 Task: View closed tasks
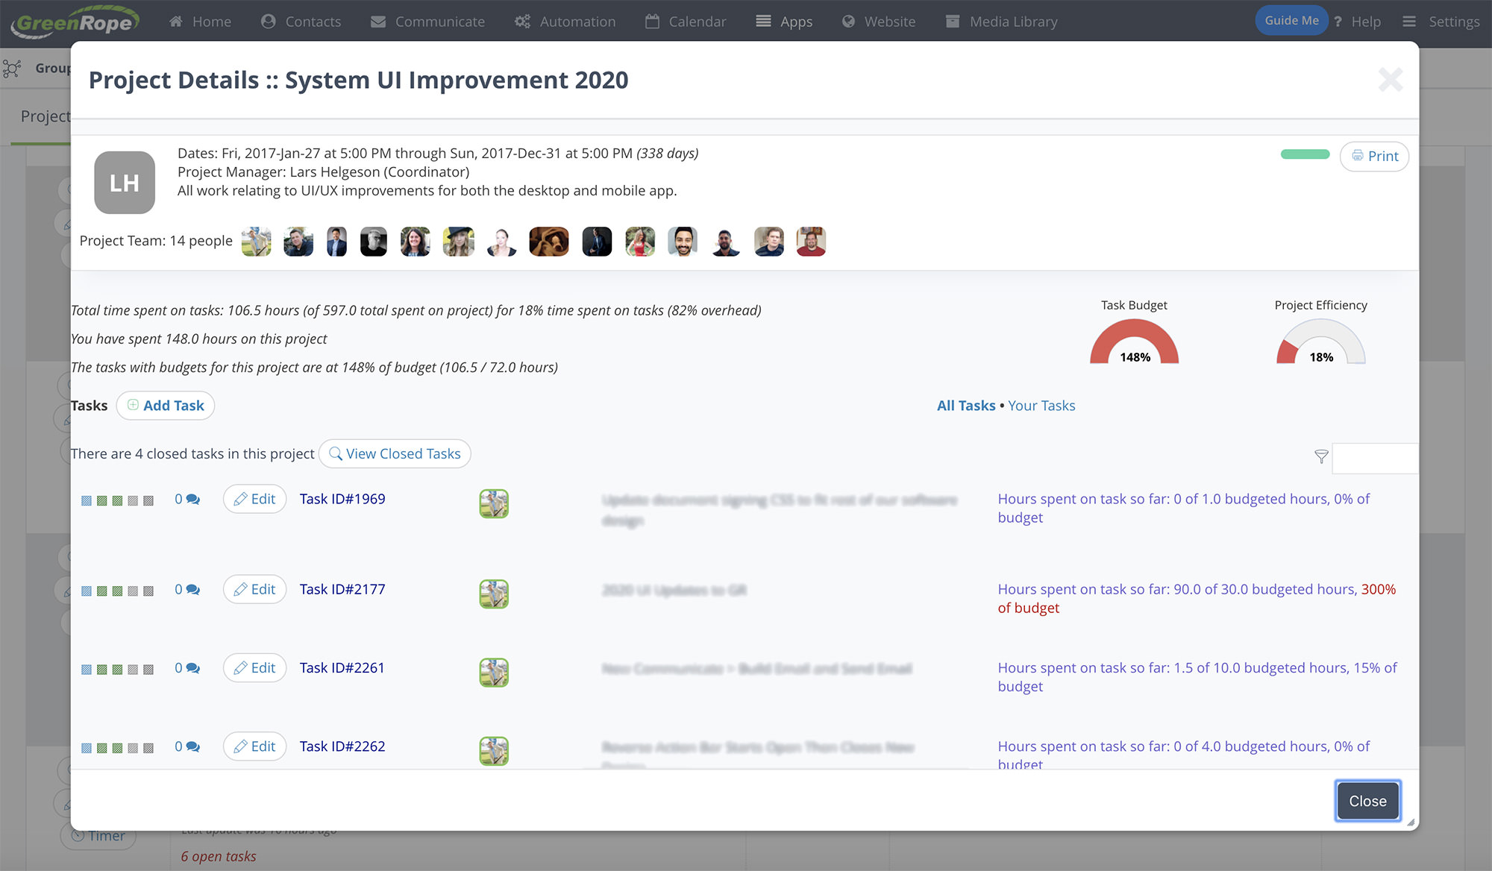point(395,453)
